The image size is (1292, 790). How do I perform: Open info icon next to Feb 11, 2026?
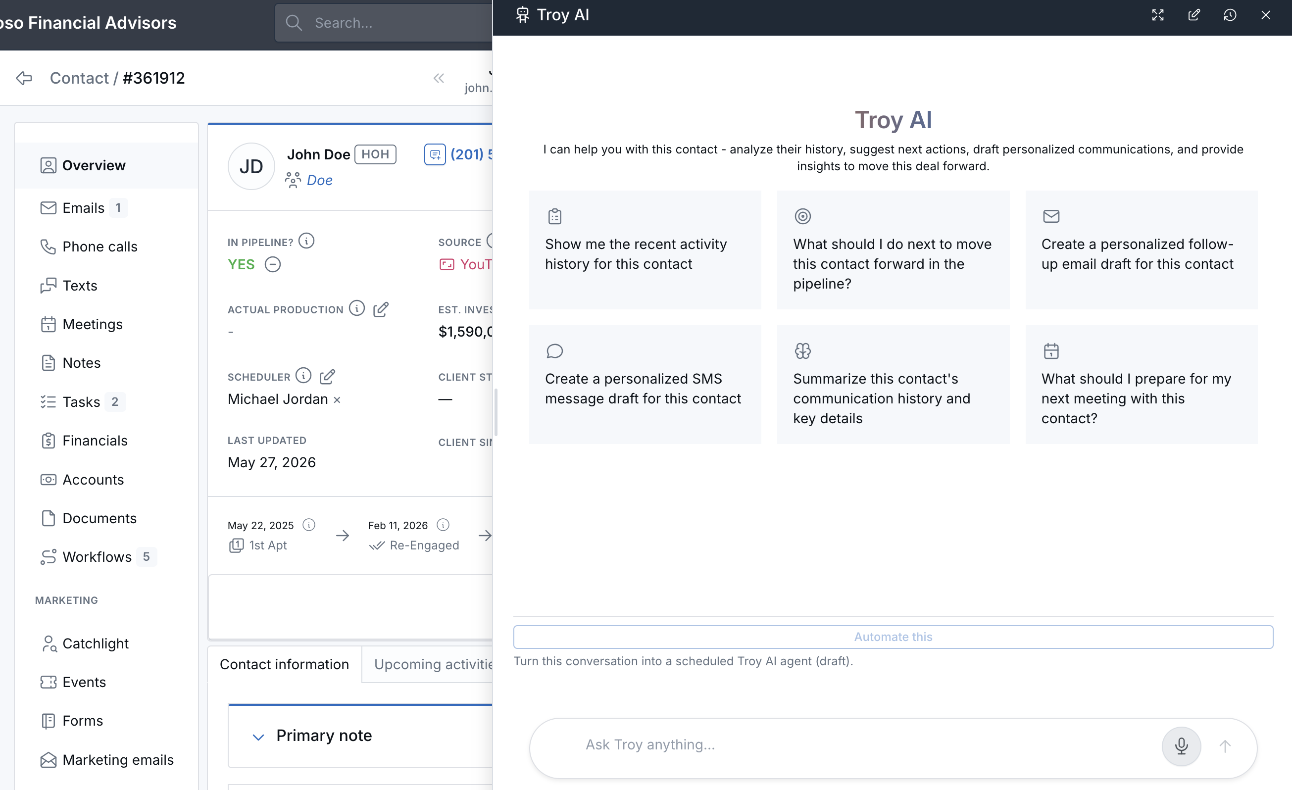pos(443,525)
